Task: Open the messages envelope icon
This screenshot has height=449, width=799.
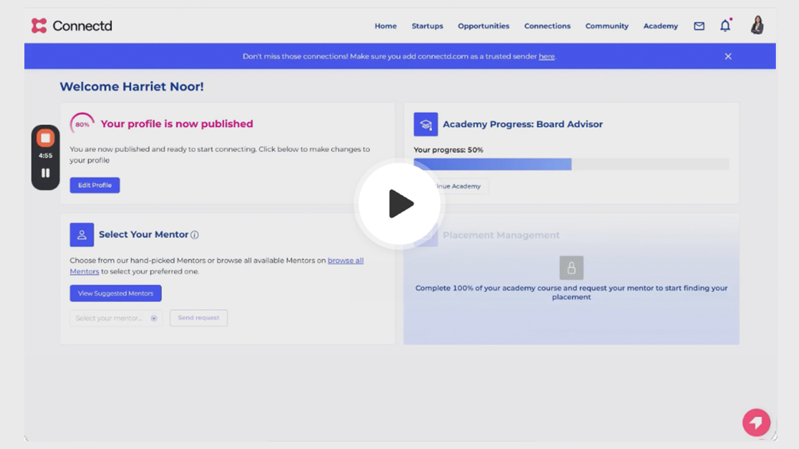Action: [x=699, y=26]
